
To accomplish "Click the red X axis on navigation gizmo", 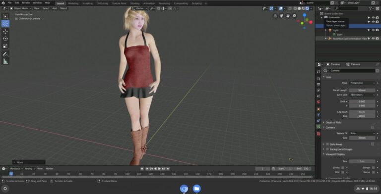I will tap(311, 22).
